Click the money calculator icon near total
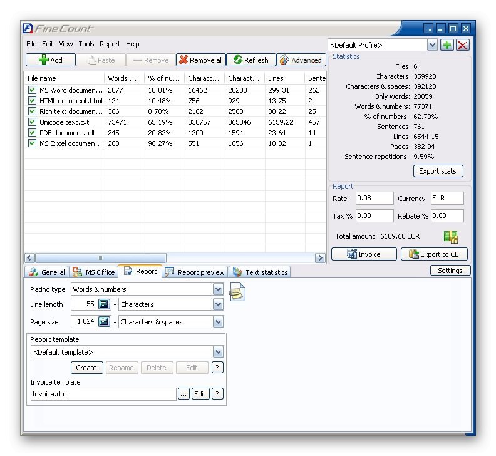The height and width of the screenshot is (456, 496). 451,237
